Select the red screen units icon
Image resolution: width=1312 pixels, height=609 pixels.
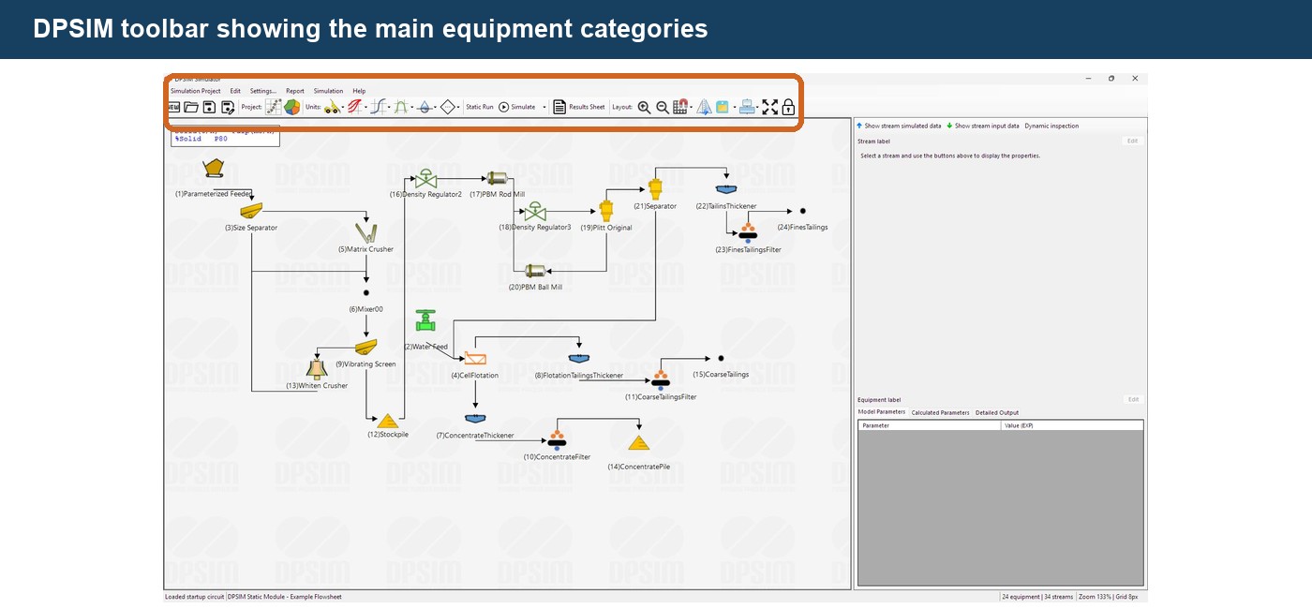click(354, 107)
